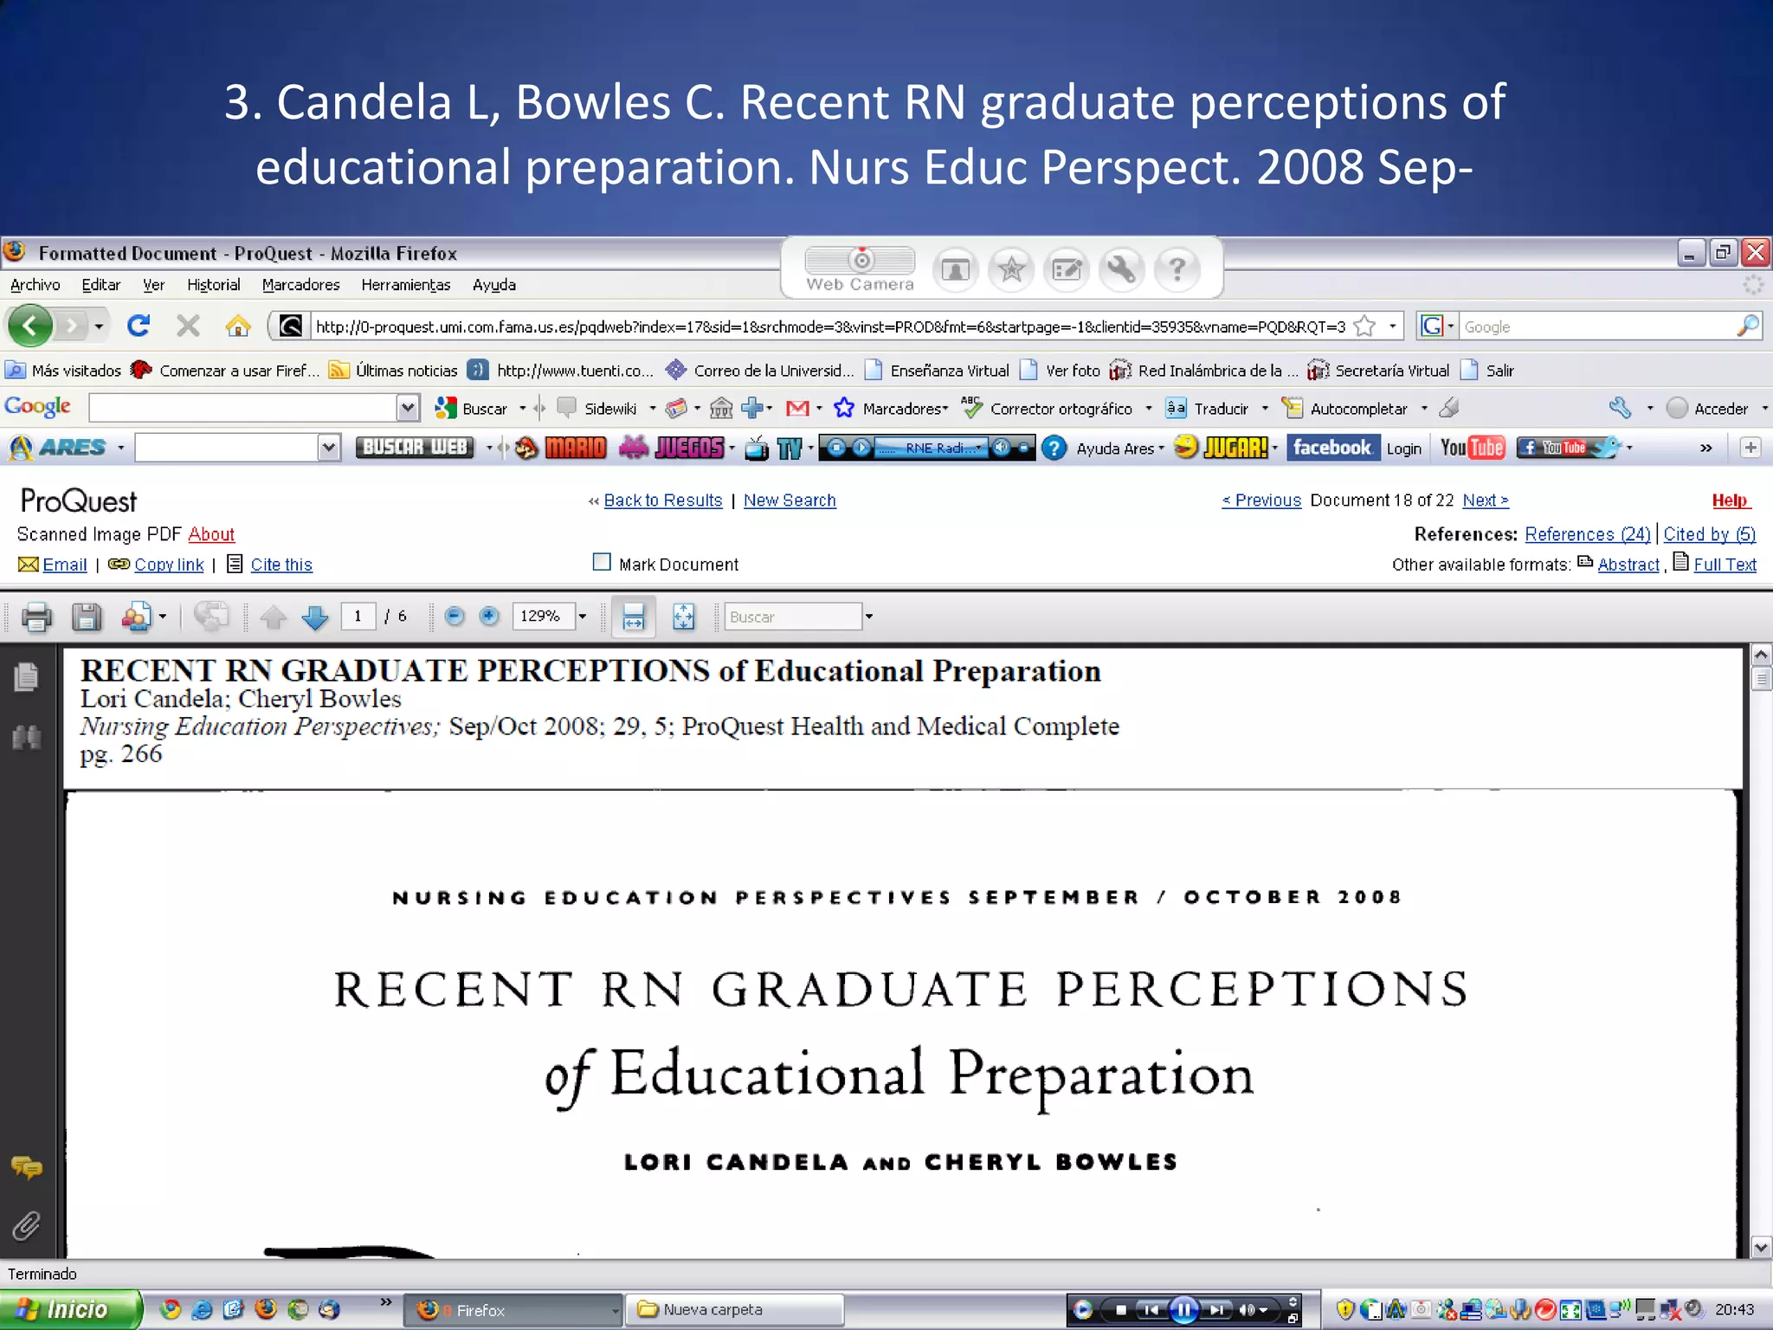This screenshot has height=1330, width=1773.
Task: Open the PDF zoom percentage dropdown
Action: (583, 617)
